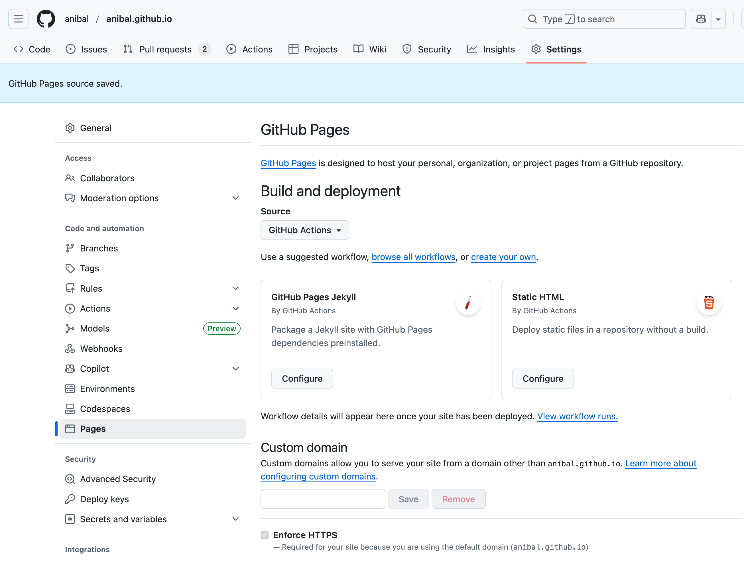Open the dropdown arrow beside Copilot button

point(718,19)
